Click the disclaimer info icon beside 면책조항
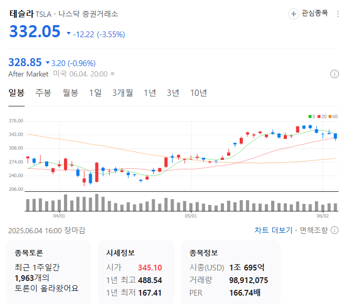The width and height of the screenshot is (343, 304). pos(335,230)
